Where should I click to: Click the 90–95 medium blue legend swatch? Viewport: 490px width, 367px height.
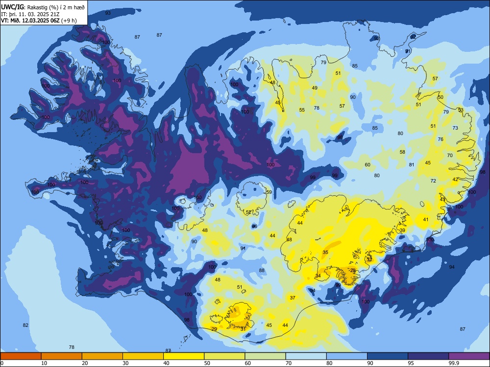pos(388,356)
